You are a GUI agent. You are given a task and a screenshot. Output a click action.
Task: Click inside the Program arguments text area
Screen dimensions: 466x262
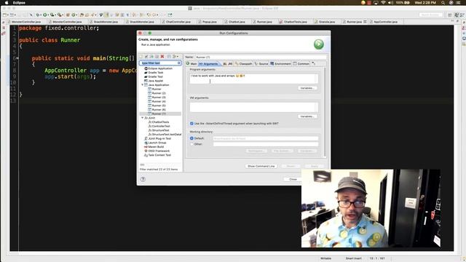254,79
